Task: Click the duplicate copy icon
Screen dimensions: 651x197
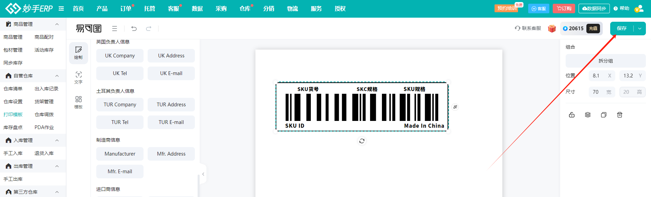Action: coord(604,115)
